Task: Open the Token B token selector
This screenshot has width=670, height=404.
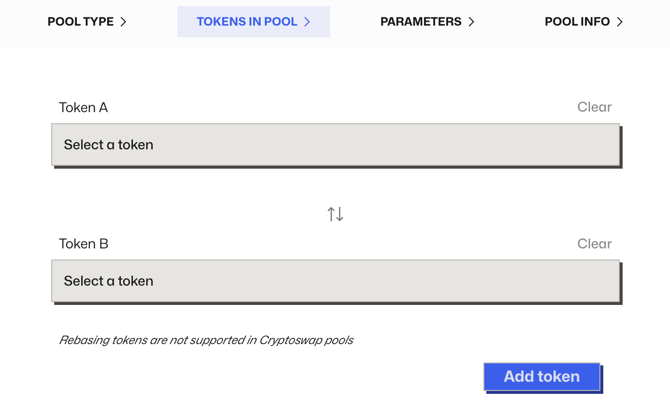Action: point(335,281)
